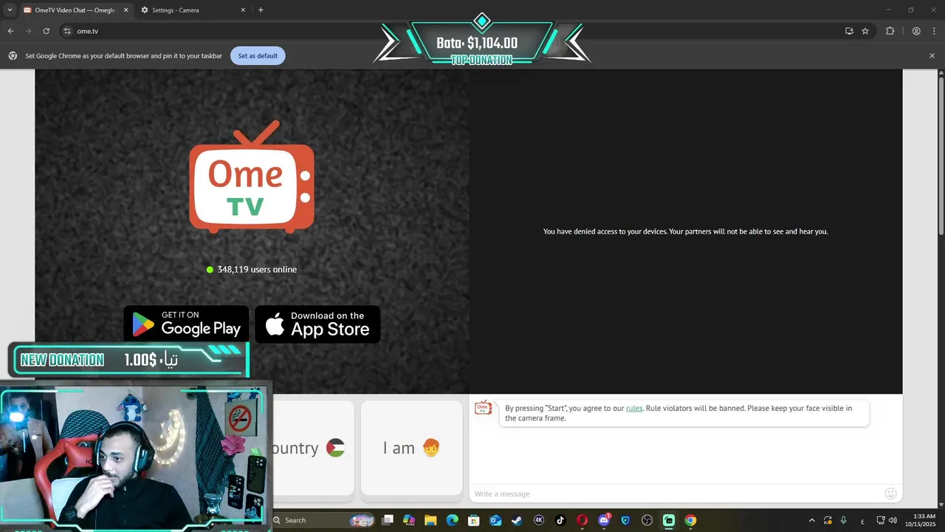This screenshot has height=532, width=945.
Task: Open TikTok from the taskbar
Action: point(560,520)
